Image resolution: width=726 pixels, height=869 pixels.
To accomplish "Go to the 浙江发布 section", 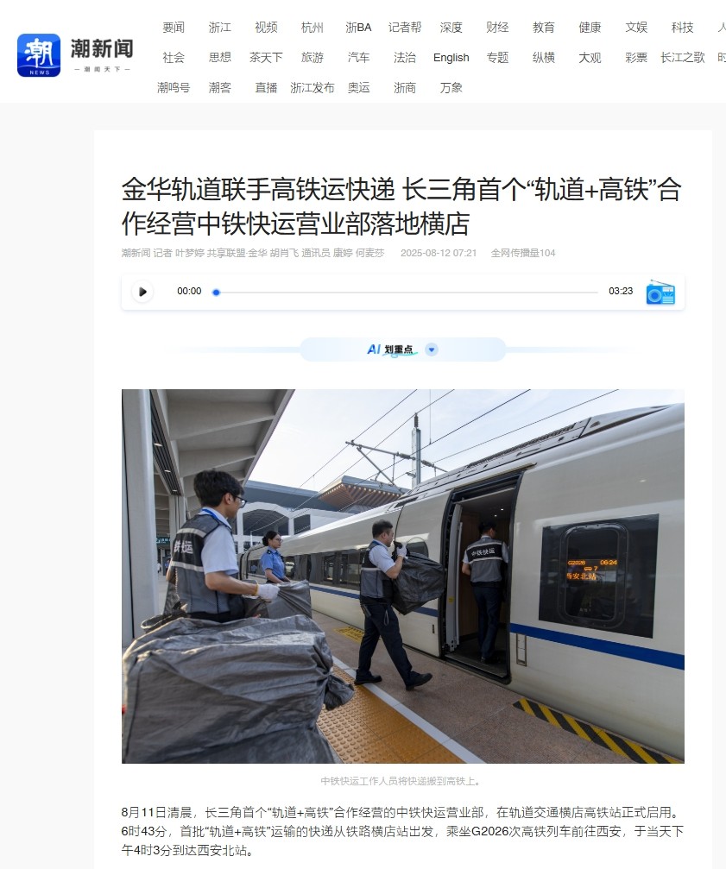I will (x=312, y=87).
